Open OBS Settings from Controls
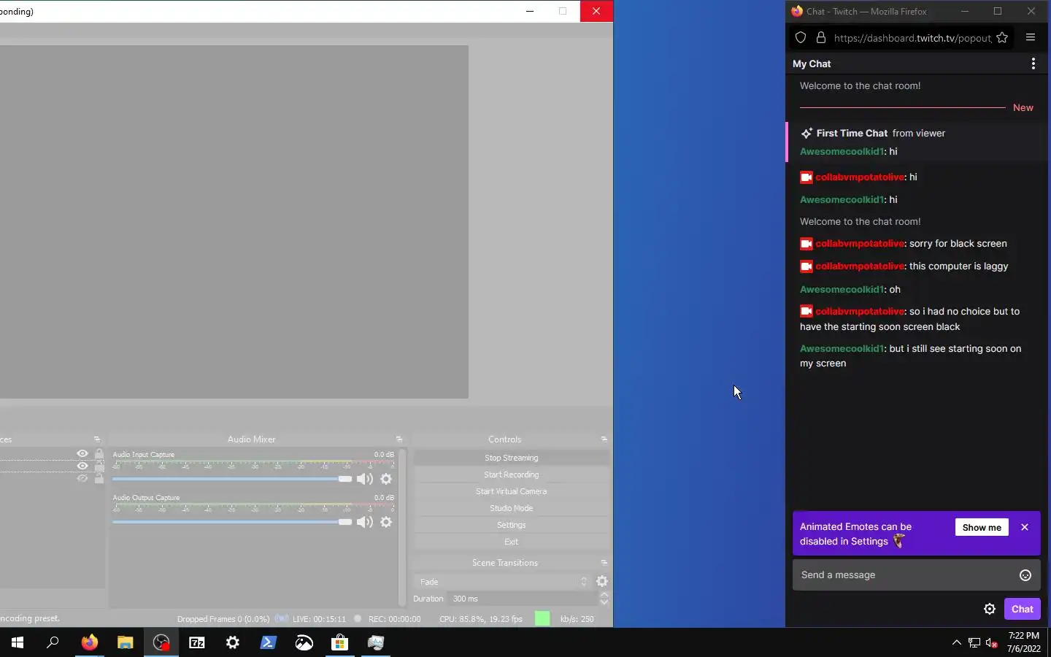This screenshot has height=657, width=1051. click(x=512, y=525)
